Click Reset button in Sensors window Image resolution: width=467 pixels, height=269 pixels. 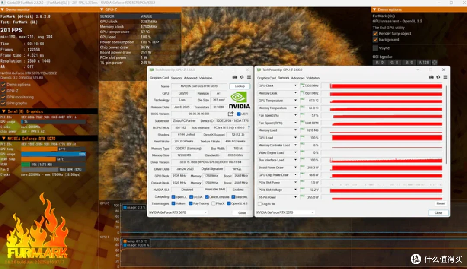tap(441, 204)
